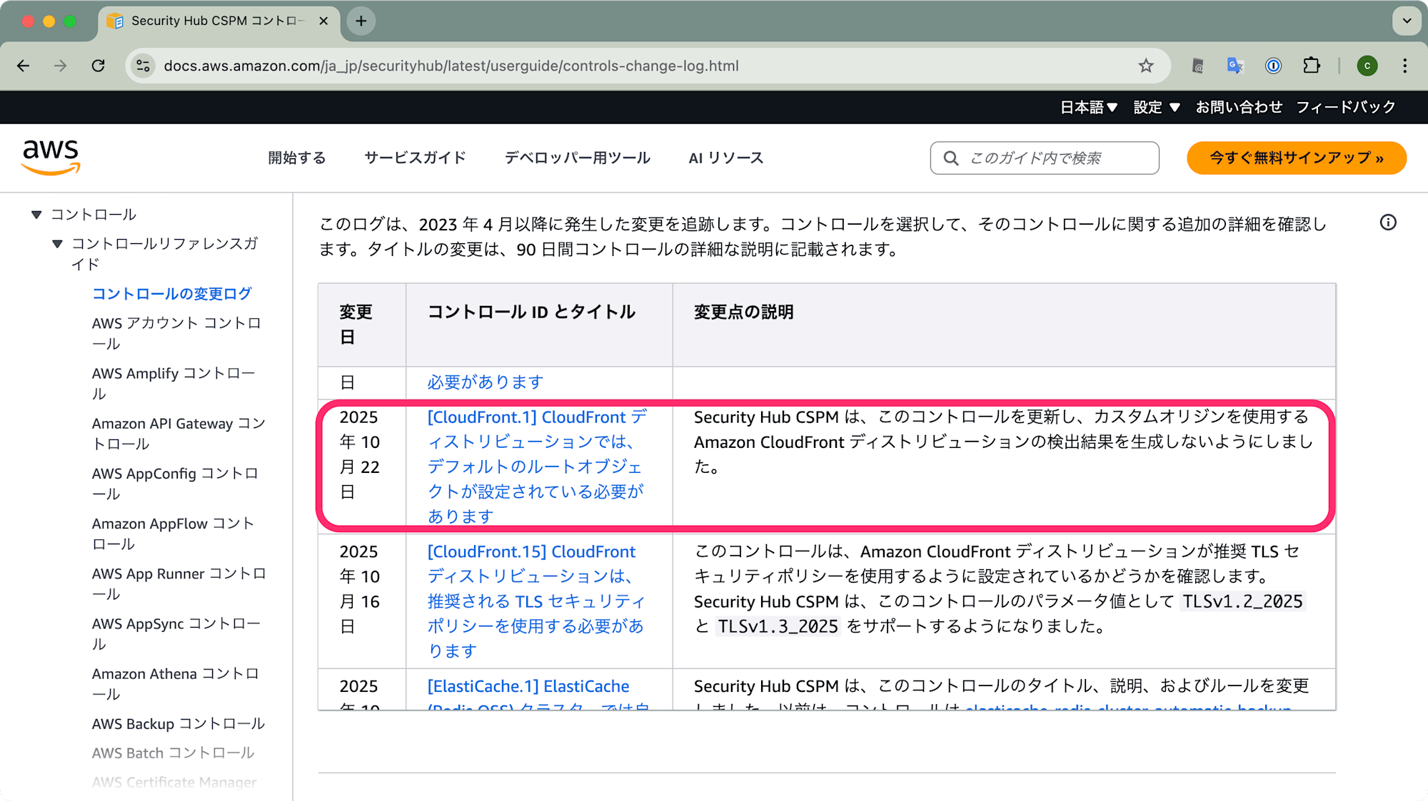
Task: Open the 開始する menu
Action: coord(297,158)
